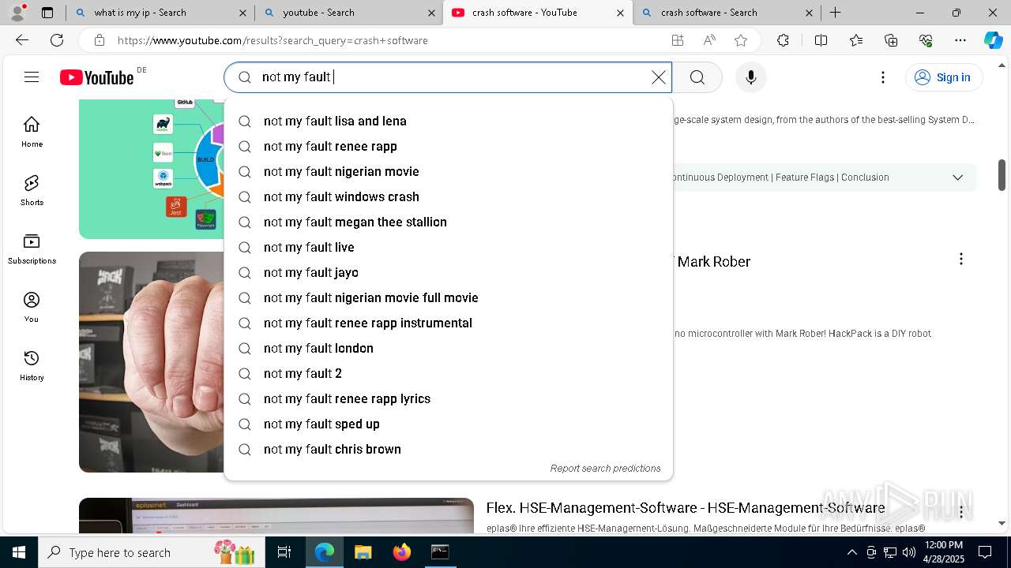Go to the YouTube logo home link
Screen dimensions: 1011x568
[97, 77]
